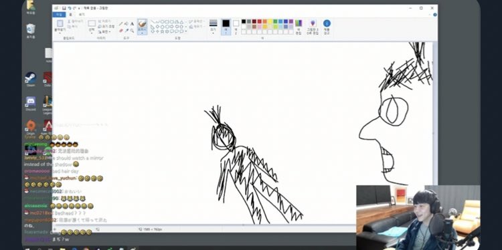Open the shape Fill dropdown
502x250 pixels.
[x=197, y=27]
